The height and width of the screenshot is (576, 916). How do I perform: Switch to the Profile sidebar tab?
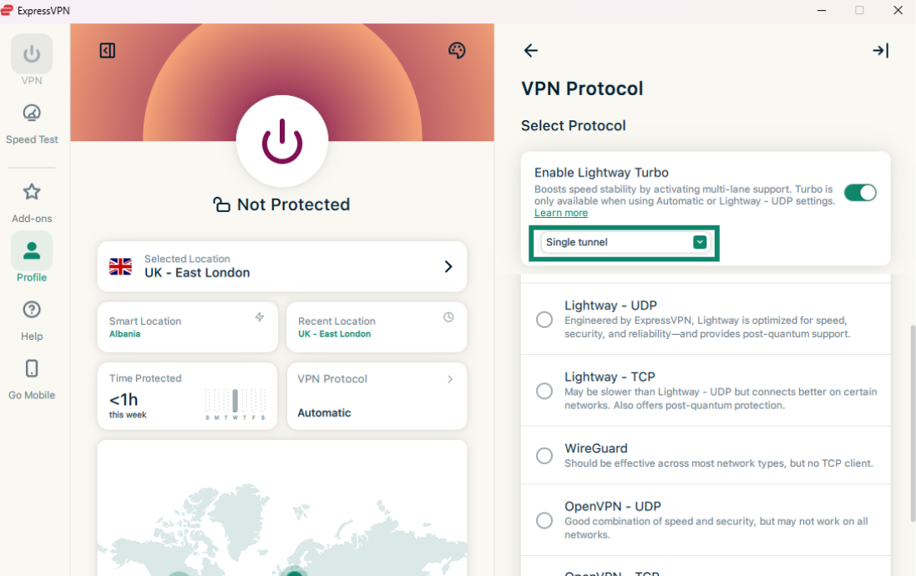coord(32,259)
